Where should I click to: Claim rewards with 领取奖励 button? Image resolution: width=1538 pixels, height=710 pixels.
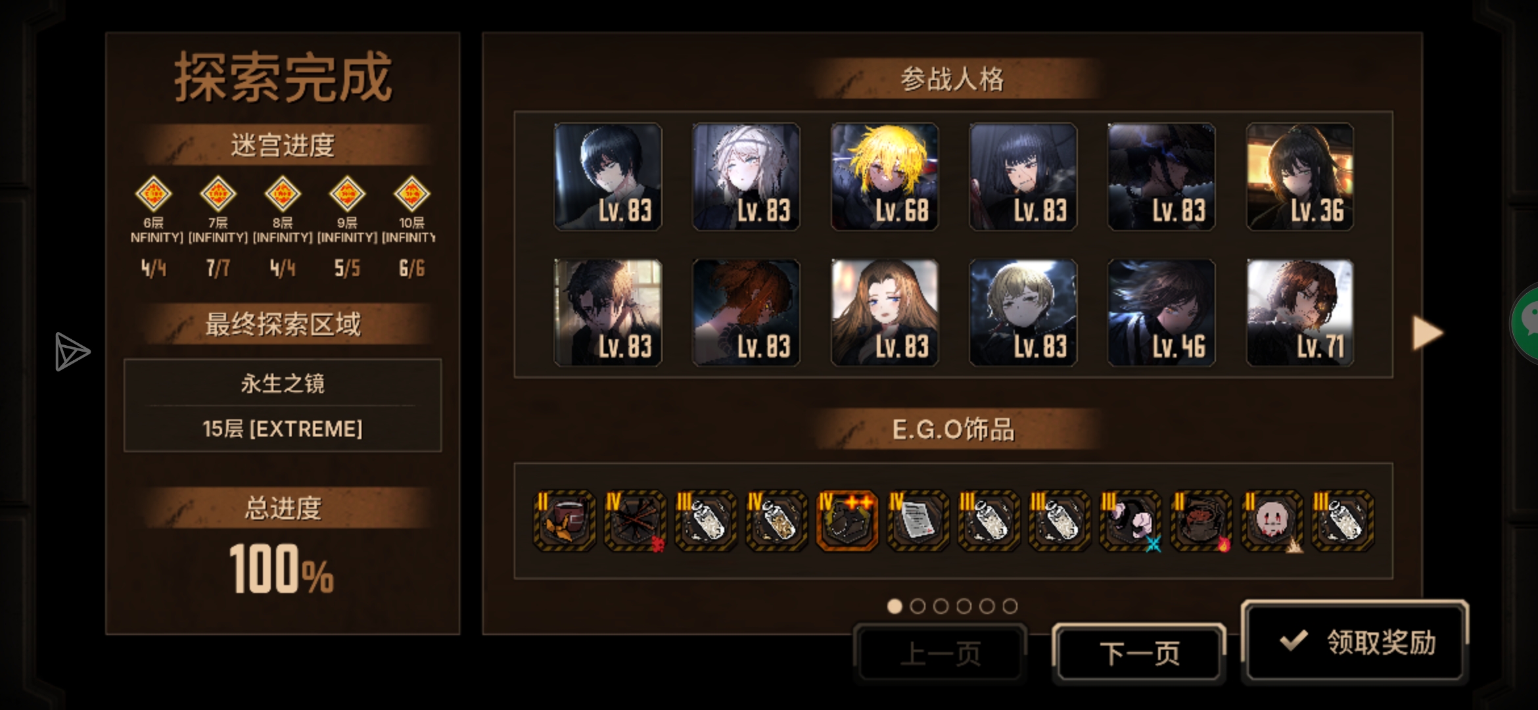1355,641
